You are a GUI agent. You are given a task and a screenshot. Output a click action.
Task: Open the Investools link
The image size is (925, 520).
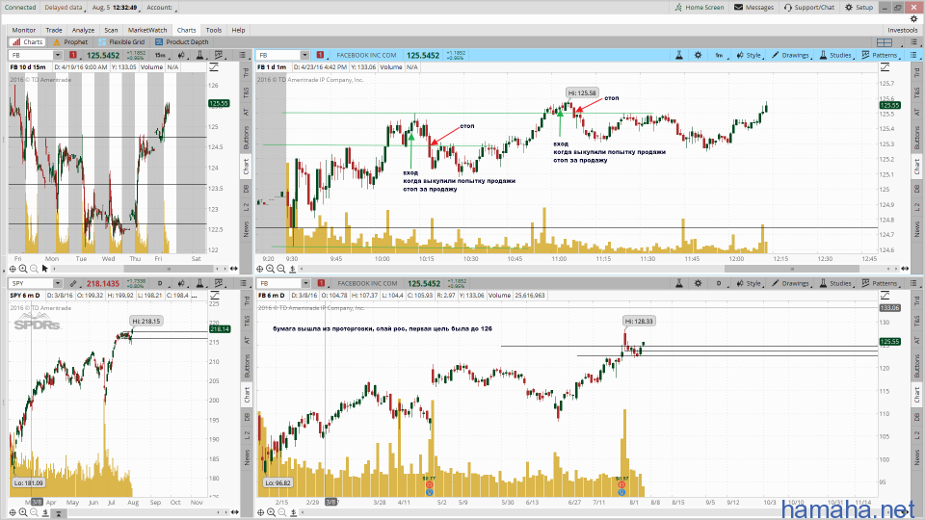(903, 30)
